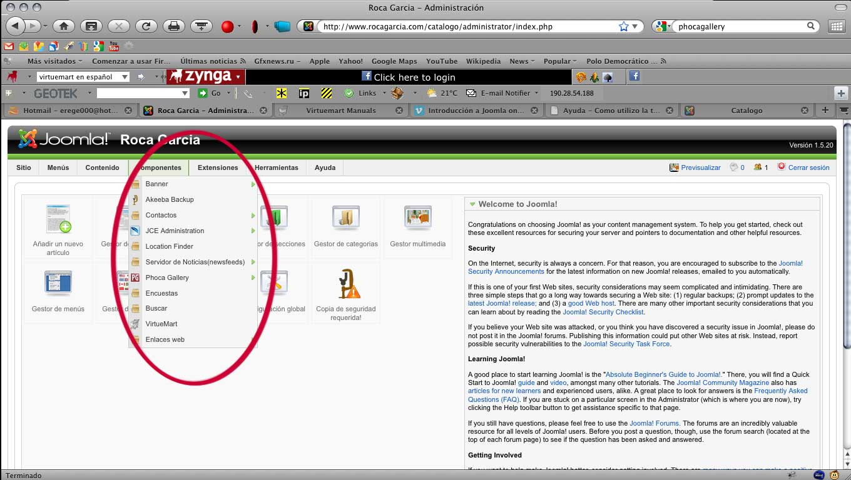
Task: Click the Gmail envelope shortcut icon
Action: 9,46
